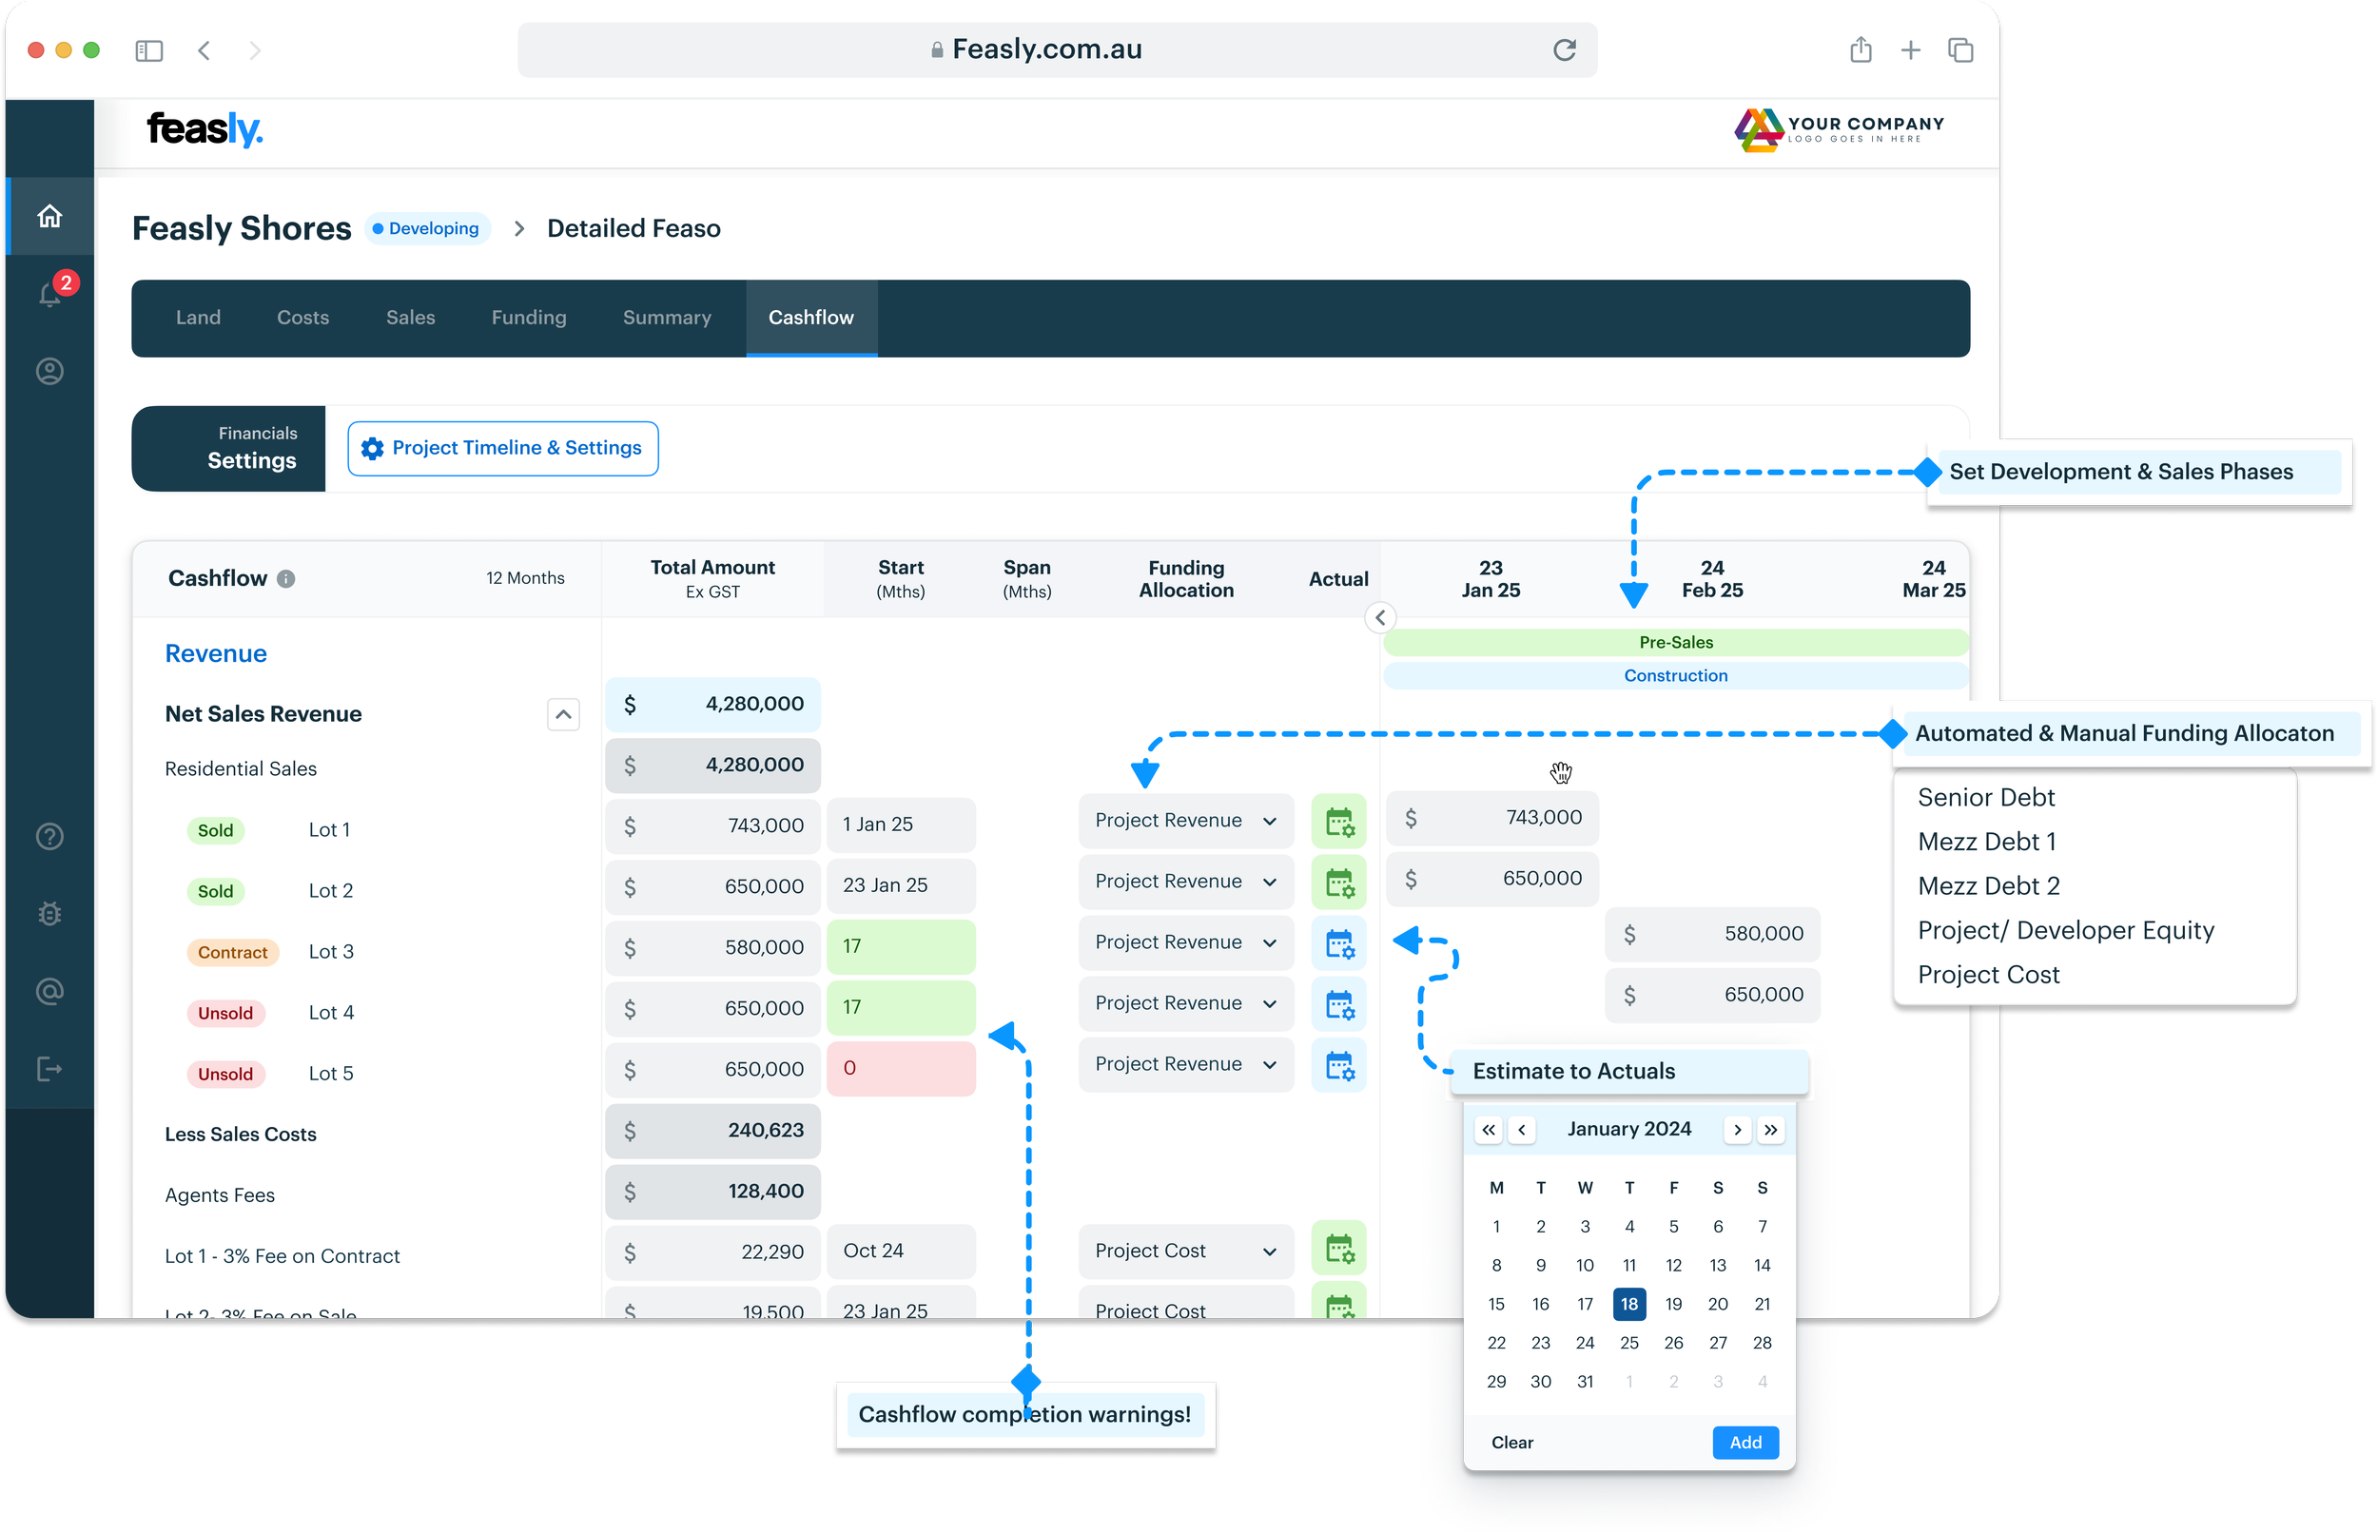This screenshot has height=1533, width=2378.
Task: Reload the page with the browser refresh icon
Action: [x=1565, y=49]
